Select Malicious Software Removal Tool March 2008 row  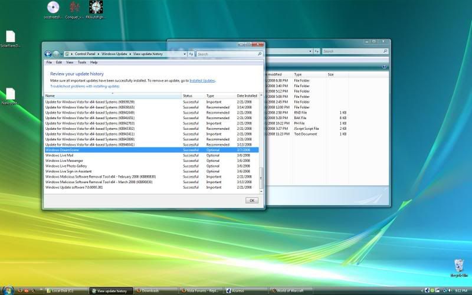[152, 182]
